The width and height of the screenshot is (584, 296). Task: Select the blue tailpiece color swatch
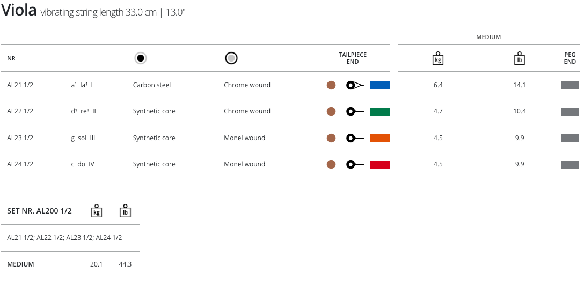coord(380,85)
